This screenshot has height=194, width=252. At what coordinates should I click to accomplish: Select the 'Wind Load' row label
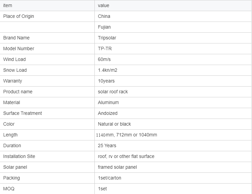(x=14, y=59)
